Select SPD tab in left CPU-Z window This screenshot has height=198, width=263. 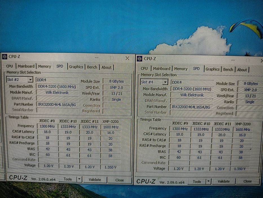point(60,66)
